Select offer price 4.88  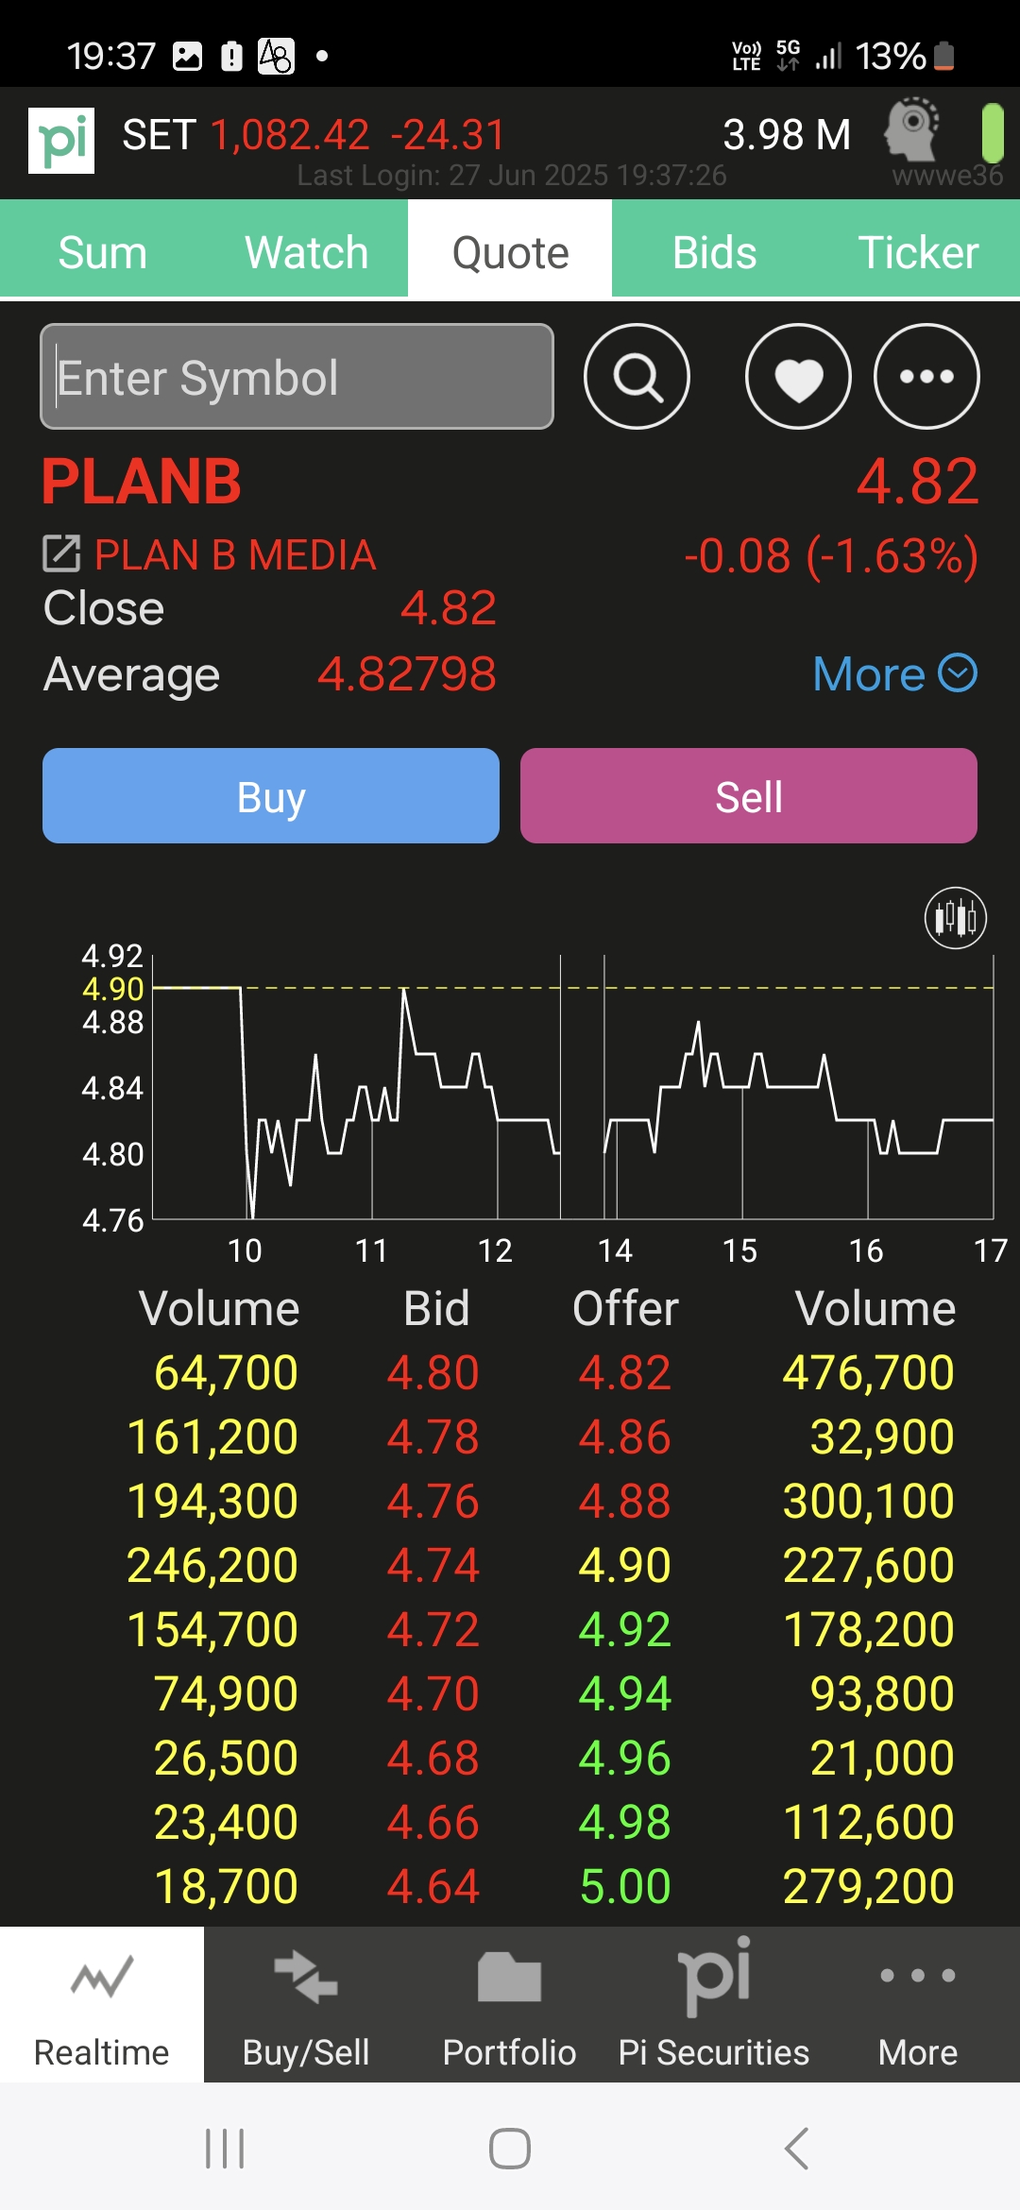pos(625,1501)
